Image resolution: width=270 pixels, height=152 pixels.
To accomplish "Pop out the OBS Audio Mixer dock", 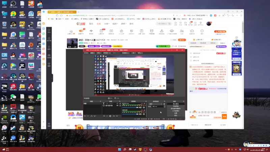I will pyautogui.click(x=146, y=101).
